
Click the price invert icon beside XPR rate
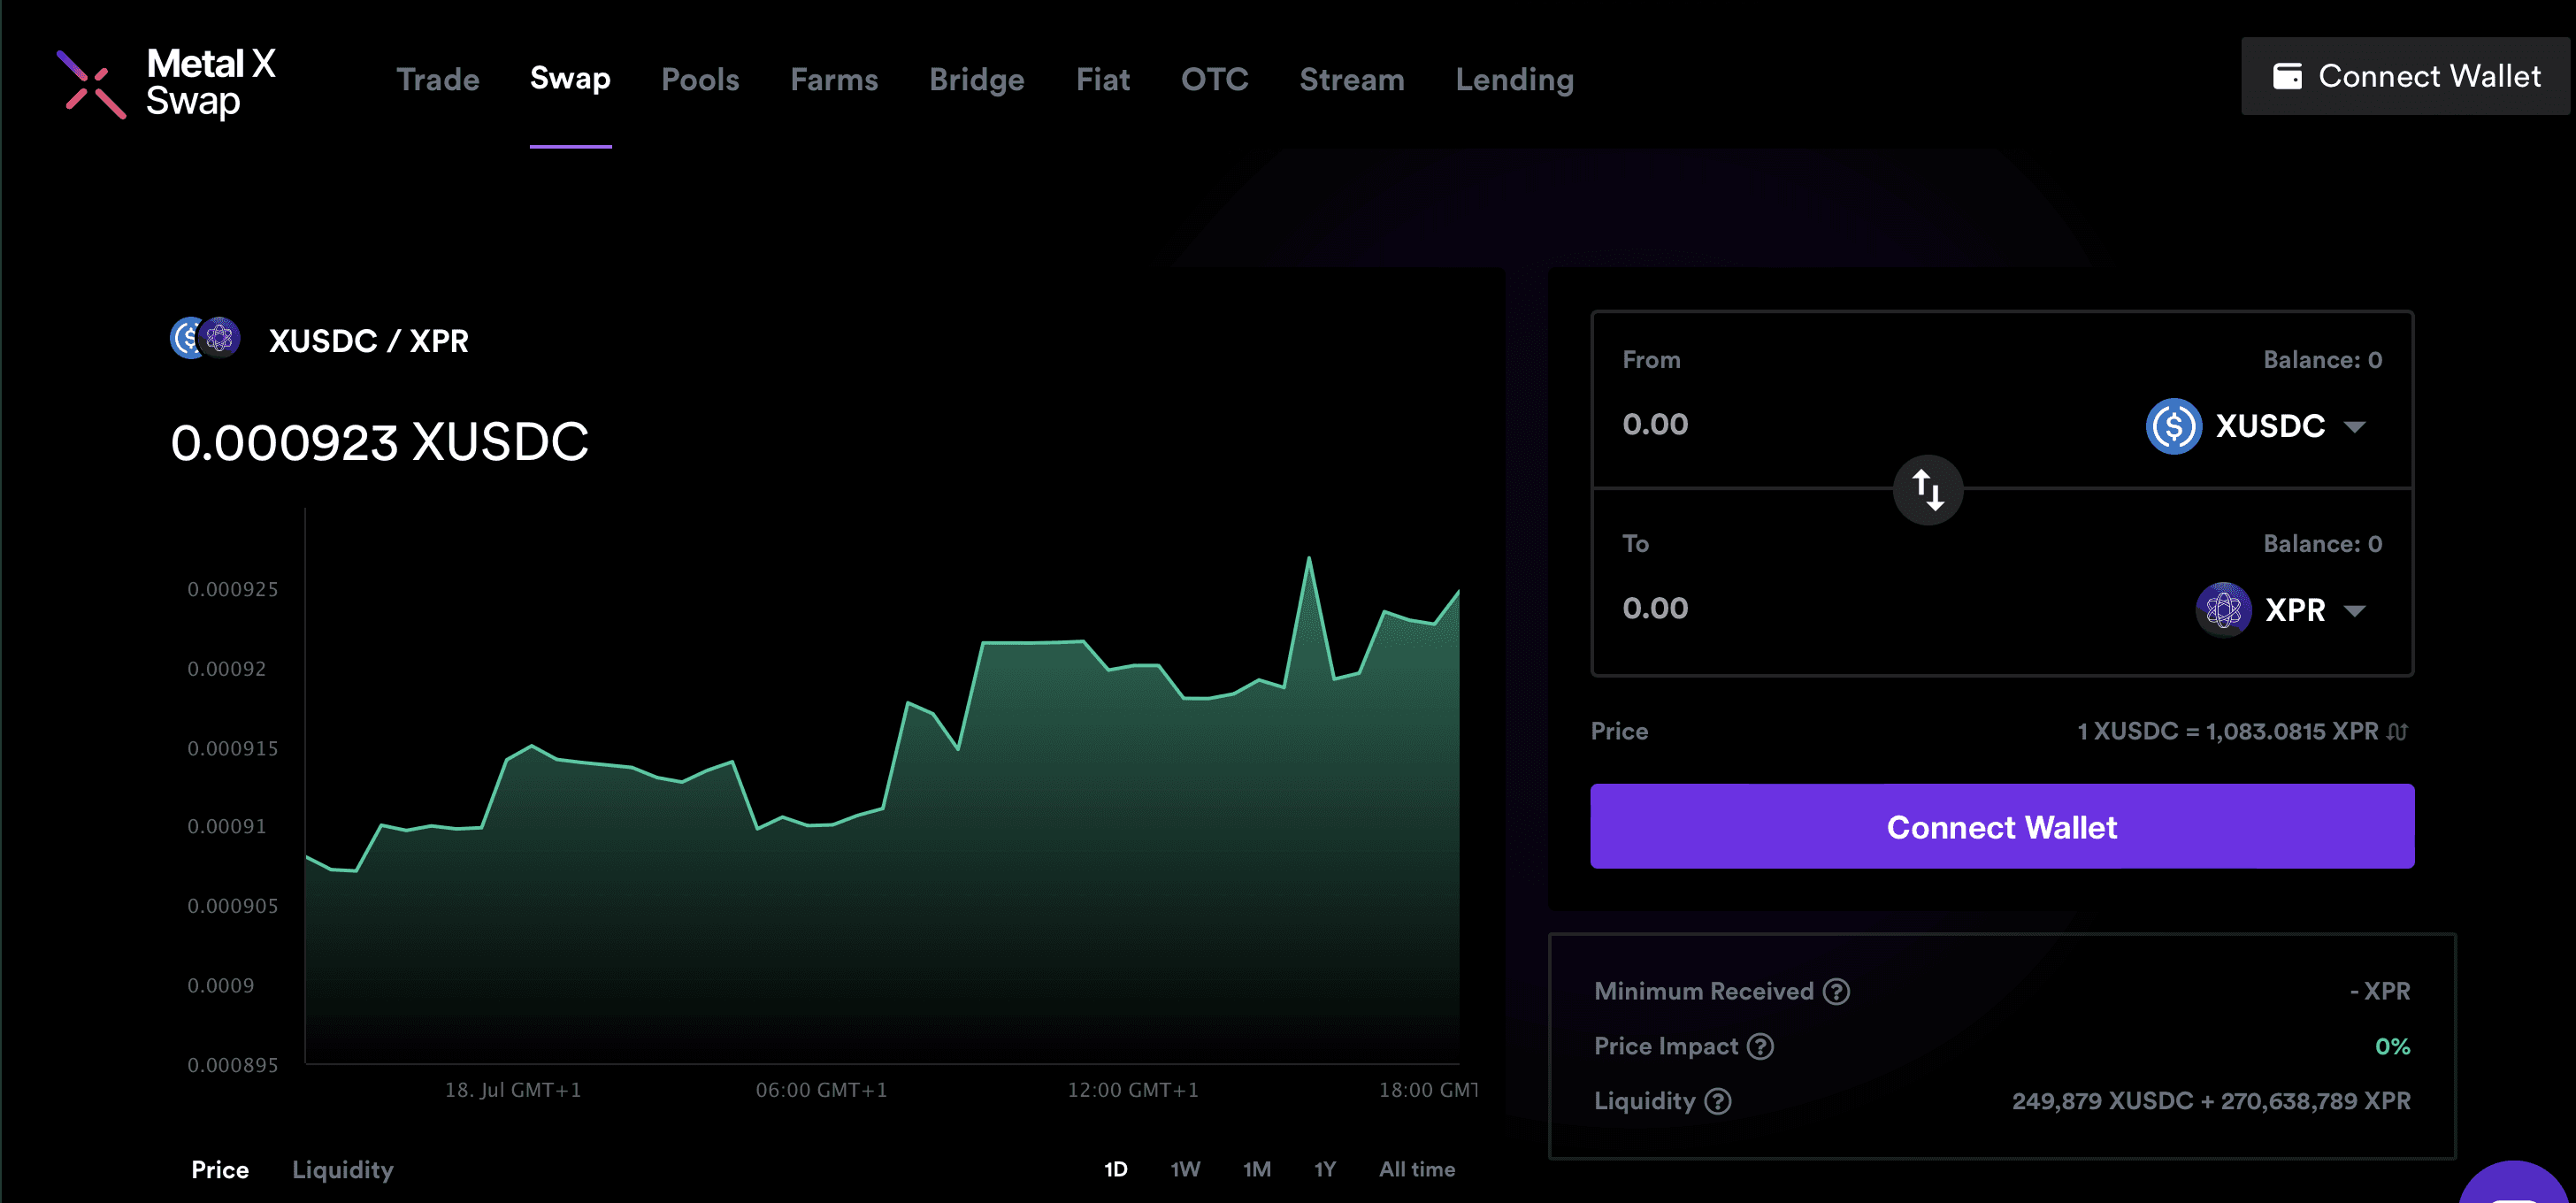(2397, 732)
